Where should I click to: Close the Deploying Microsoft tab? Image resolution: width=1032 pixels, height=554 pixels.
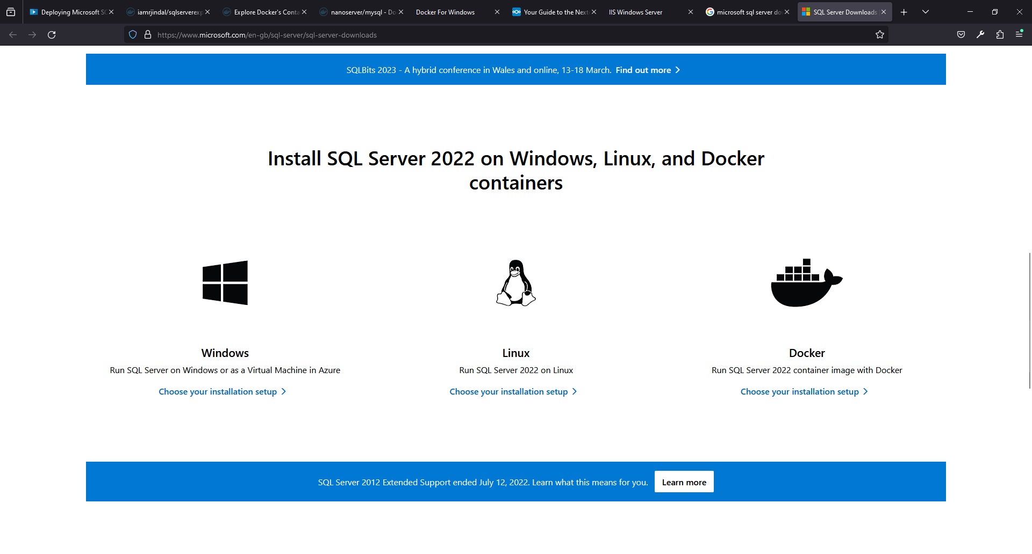click(111, 12)
